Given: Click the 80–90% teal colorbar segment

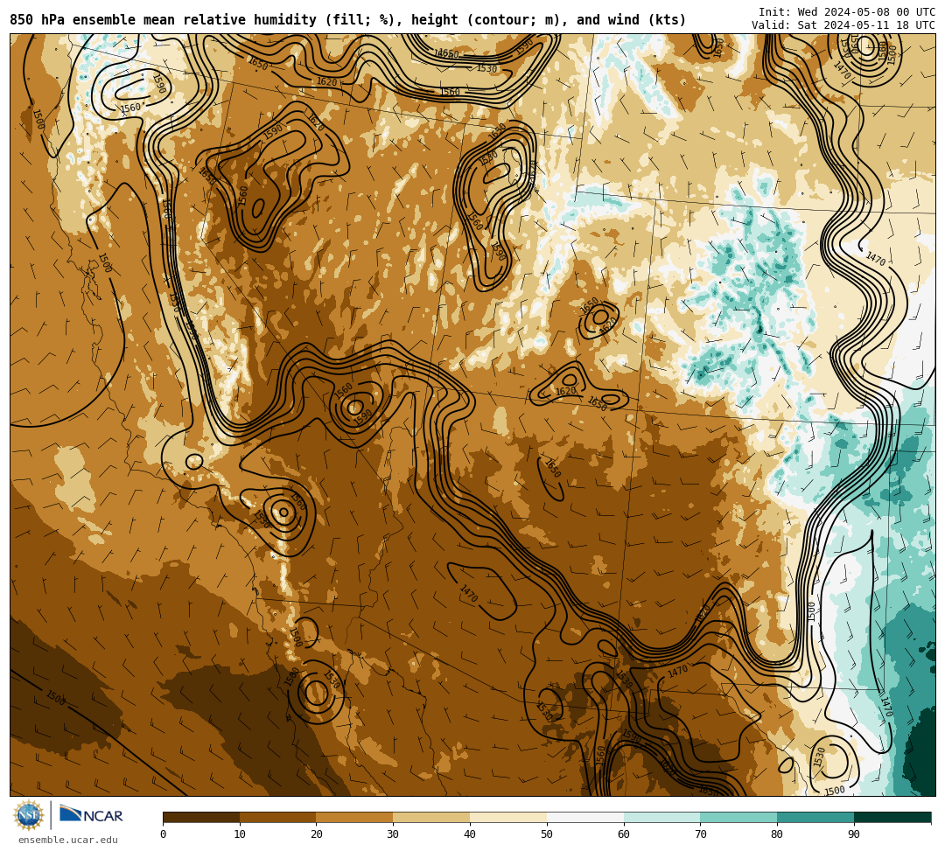Looking at the screenshot, I should (815, 817).
